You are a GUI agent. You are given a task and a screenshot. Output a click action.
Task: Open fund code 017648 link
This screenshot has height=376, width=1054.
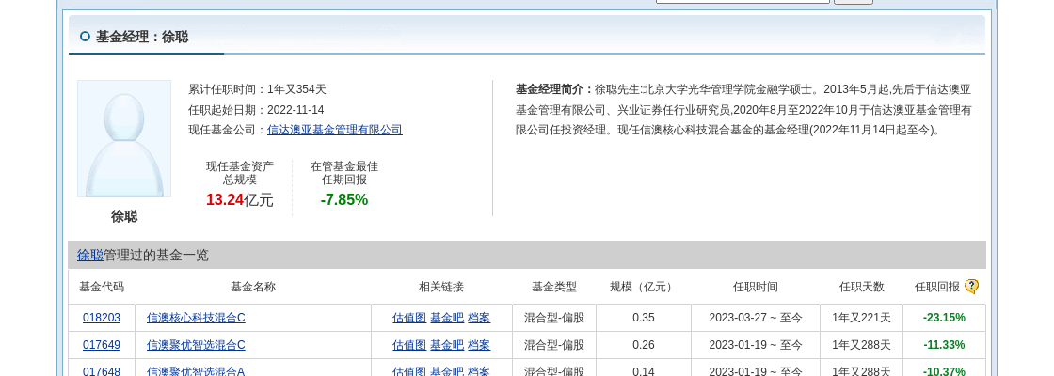[102, 371]
